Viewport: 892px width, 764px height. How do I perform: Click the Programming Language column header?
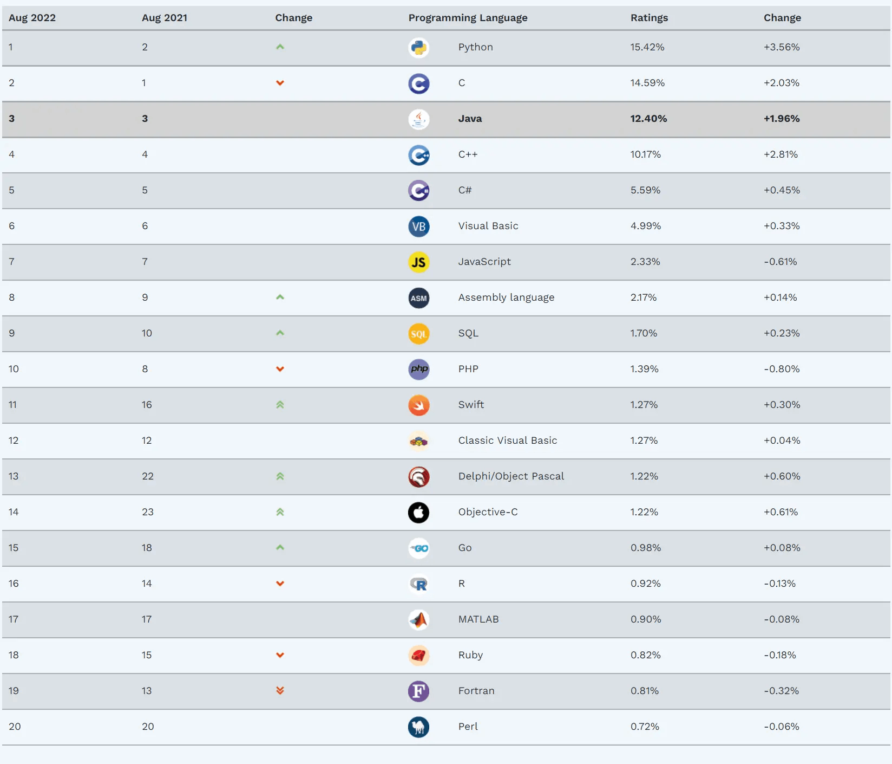coord(468,17)
